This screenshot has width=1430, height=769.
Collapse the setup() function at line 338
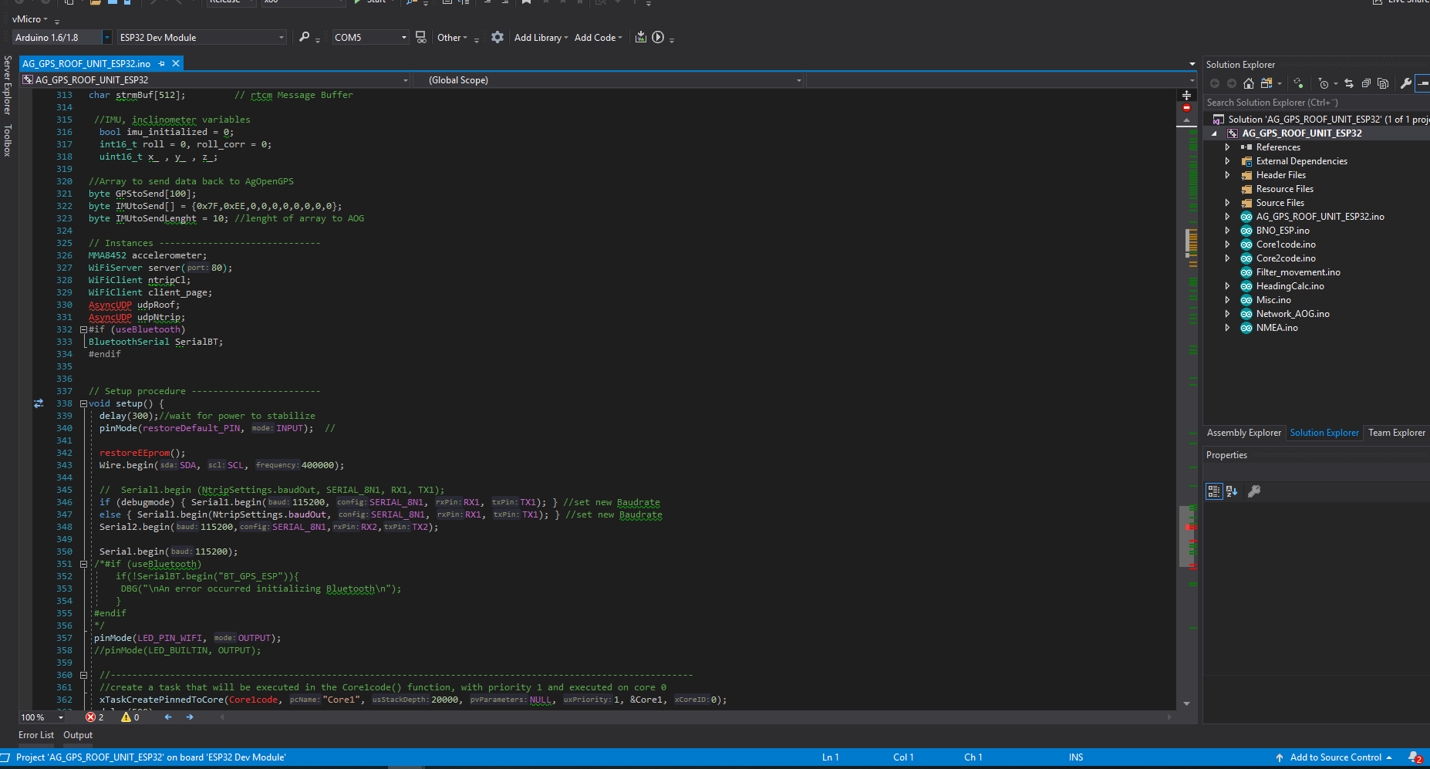pos(83,403)
